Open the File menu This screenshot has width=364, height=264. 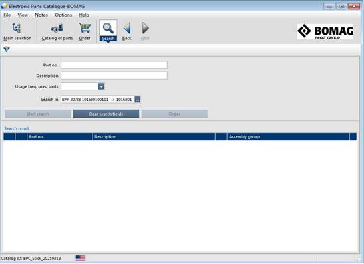point(7,15)
